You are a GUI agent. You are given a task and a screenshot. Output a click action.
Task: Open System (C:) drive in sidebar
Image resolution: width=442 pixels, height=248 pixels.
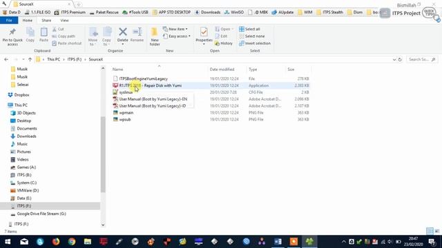point(23,183)
